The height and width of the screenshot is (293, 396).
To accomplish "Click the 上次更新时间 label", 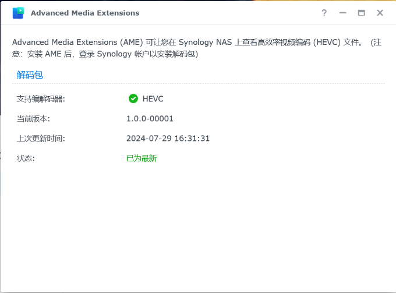I will [x=41, y=139].
